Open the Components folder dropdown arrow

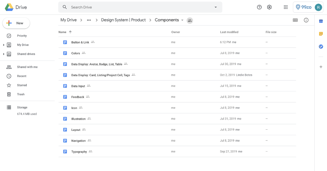pyautogui.click(x=182, y=20)
